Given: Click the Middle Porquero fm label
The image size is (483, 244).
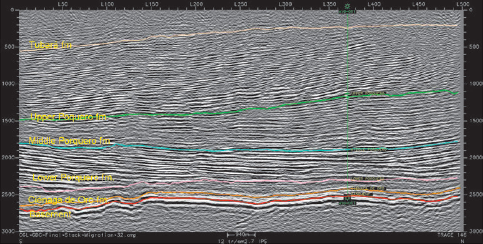Looking at the screenshot, I should point(69,141).
